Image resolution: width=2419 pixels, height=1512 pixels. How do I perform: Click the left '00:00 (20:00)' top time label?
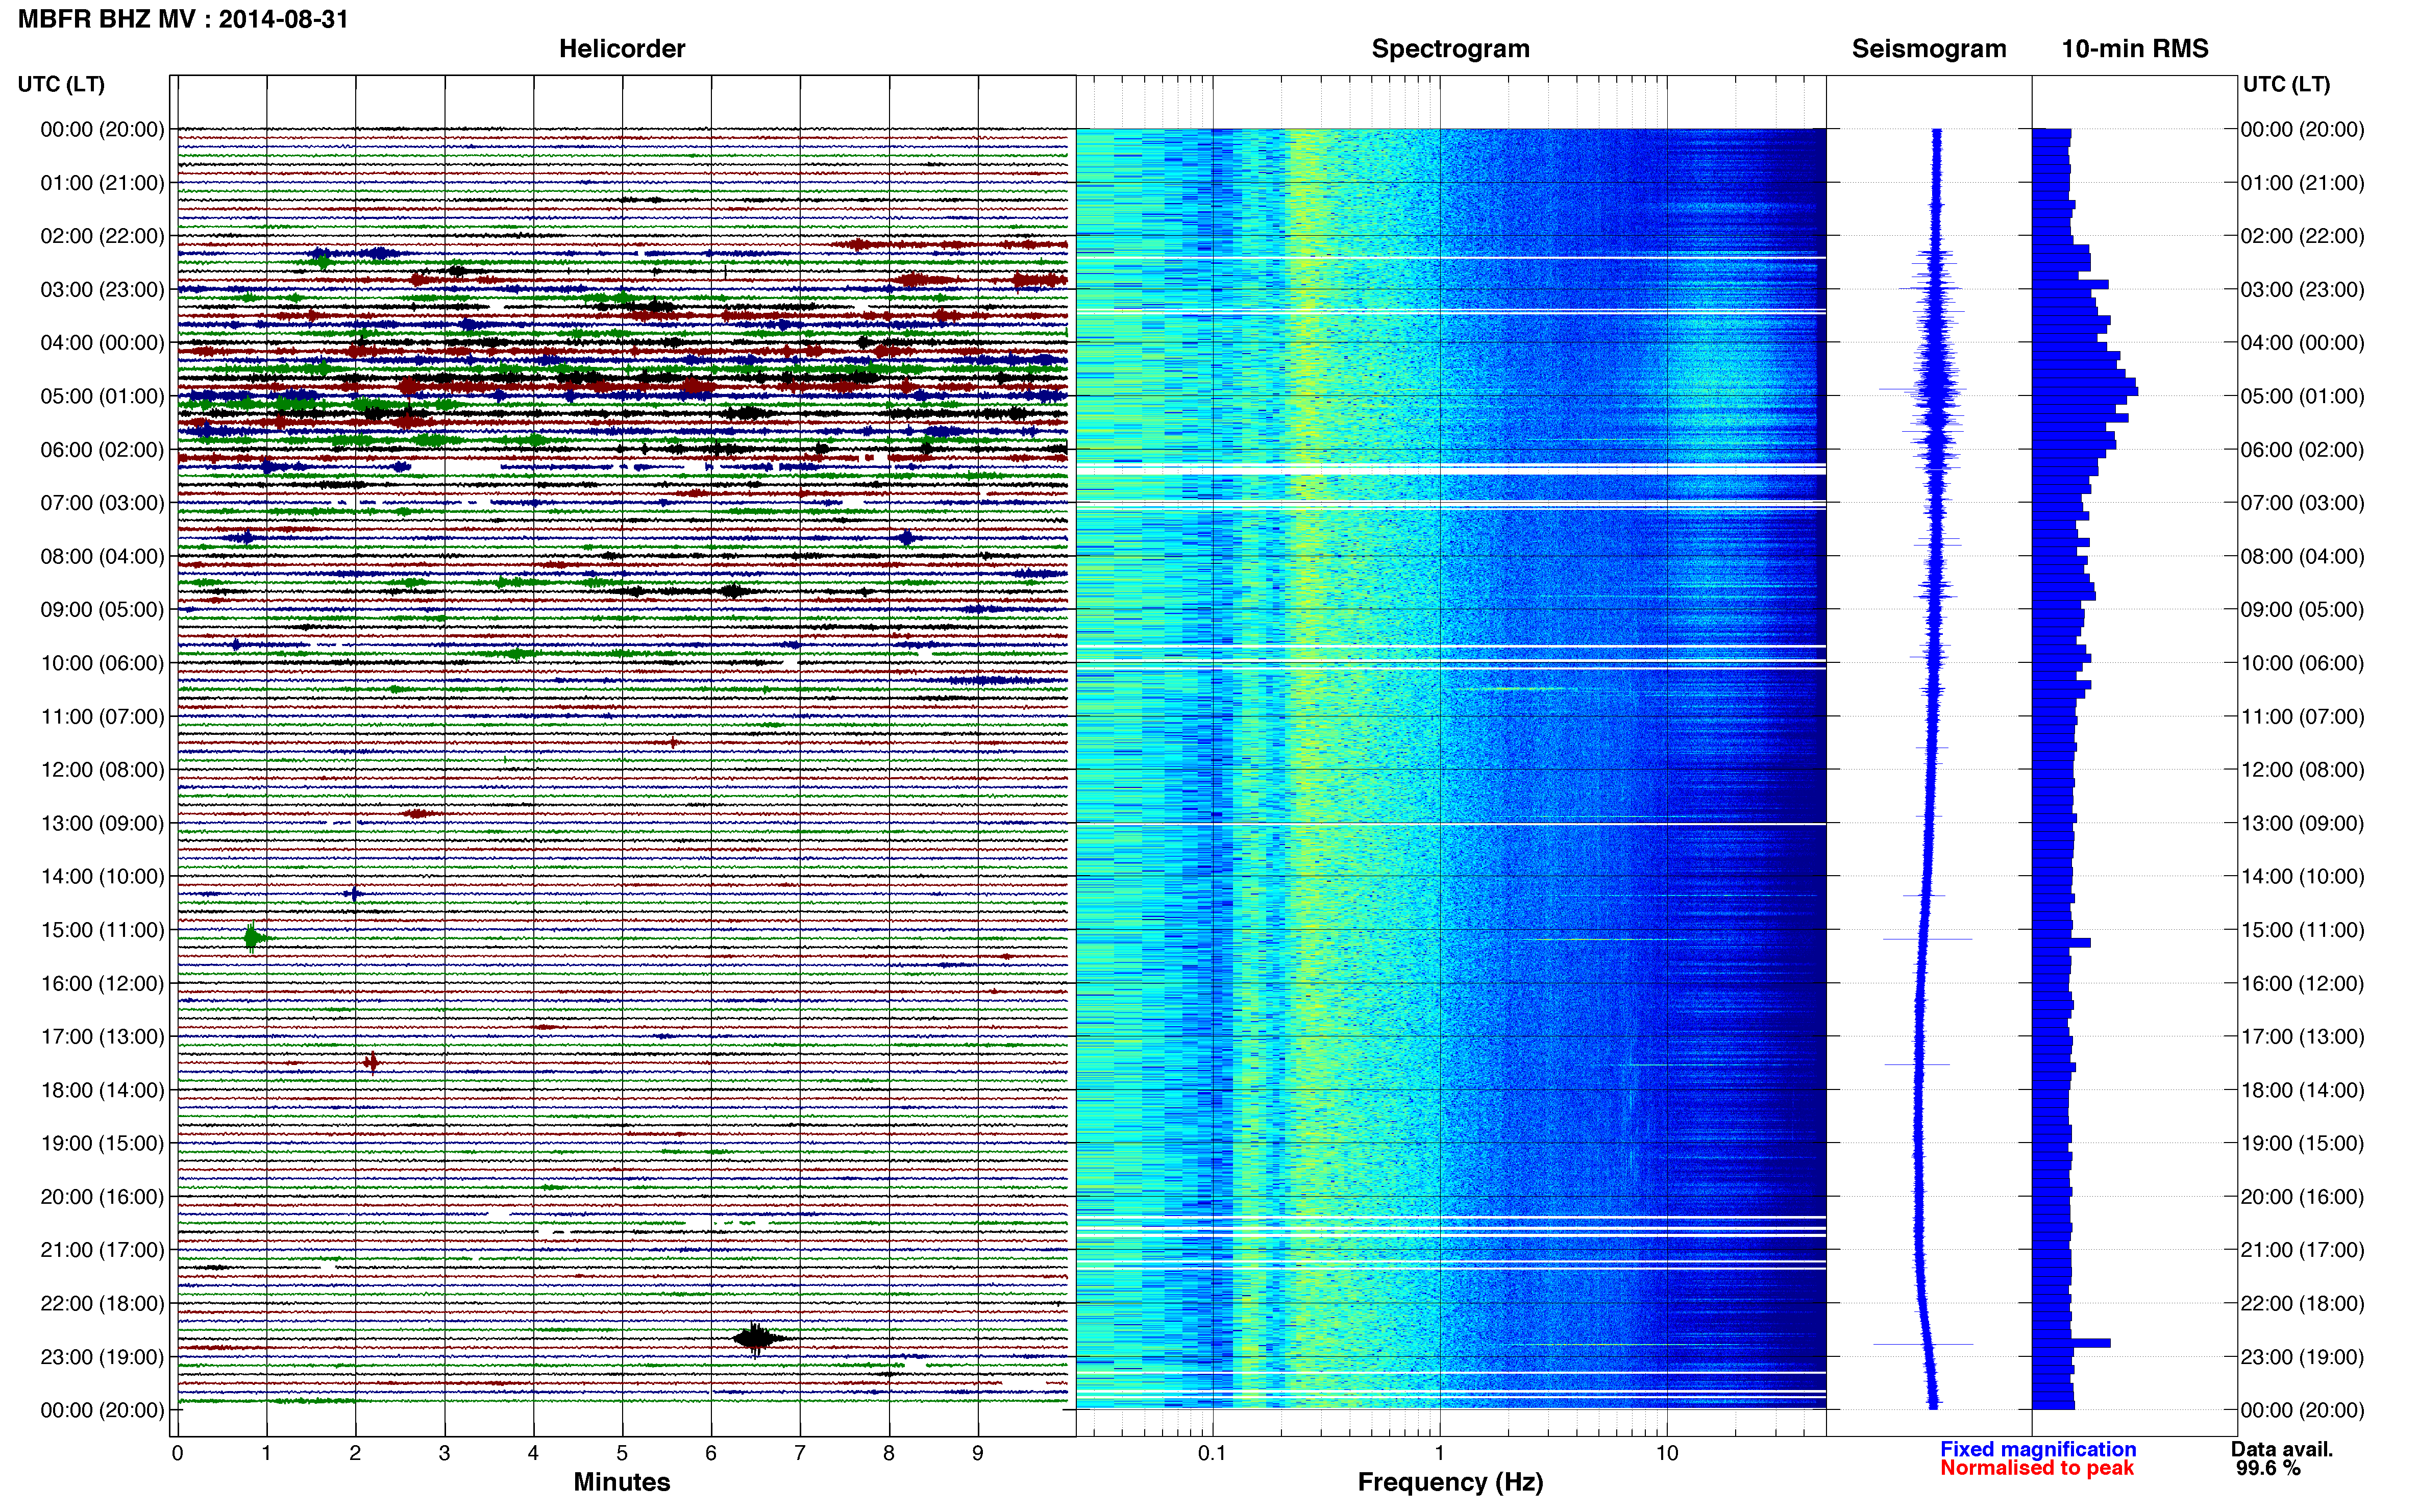click(x=102, y=129)
